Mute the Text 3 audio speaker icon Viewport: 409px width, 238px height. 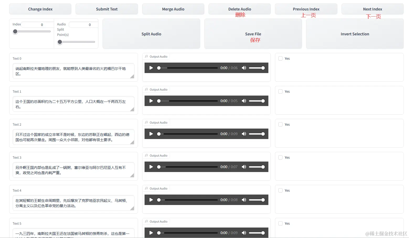[244, 167]
